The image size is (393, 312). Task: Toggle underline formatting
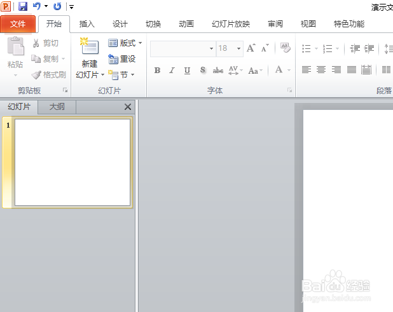click(x=187, y=71)
